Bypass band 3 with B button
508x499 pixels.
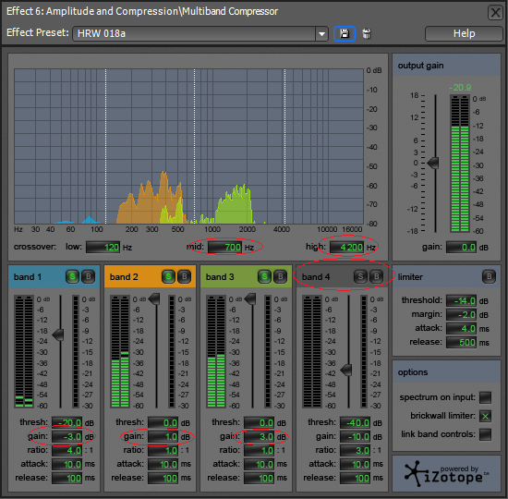[281, 276]
